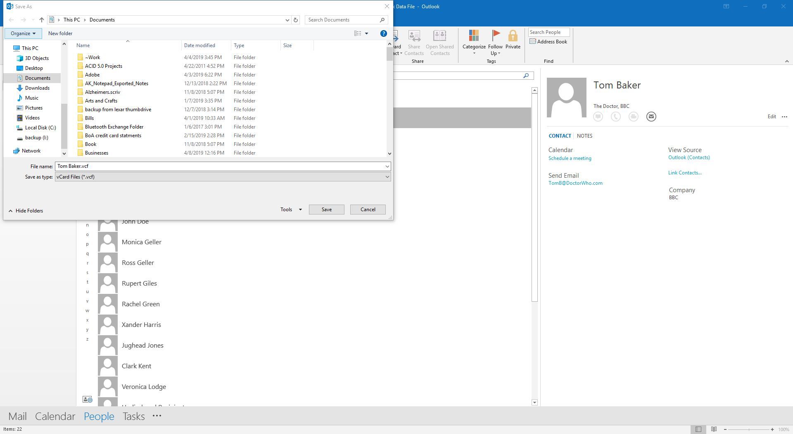
Task: Click the video call icon under Tom Baker
Action: click(x=633, y=117)
